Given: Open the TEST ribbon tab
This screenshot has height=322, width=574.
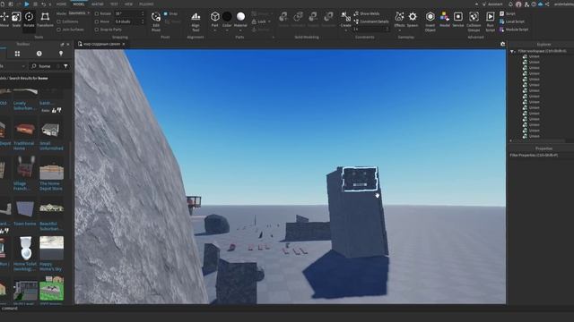Looking at the screenshot, I should pos(114,4).
